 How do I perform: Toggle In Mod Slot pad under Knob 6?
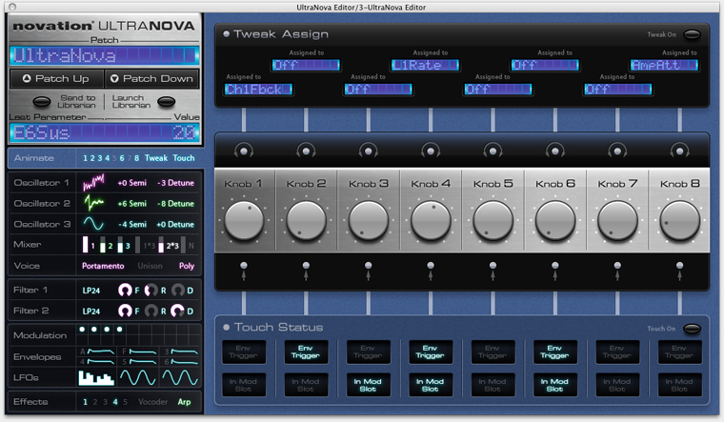coord(555,385)
